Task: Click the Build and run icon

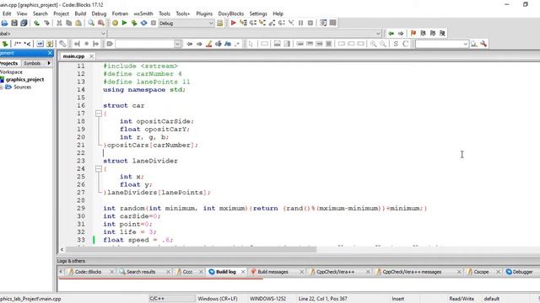Action: (134, 23)
